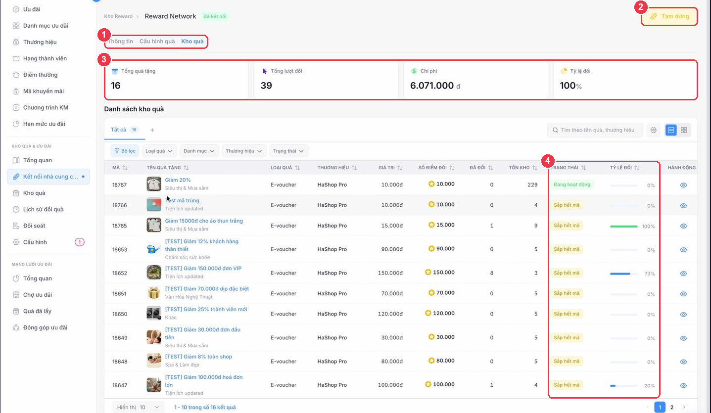Go back to Kho Reward breadcrumb
The height and width of the screenshot is (413, 711).
pos(118,16)
